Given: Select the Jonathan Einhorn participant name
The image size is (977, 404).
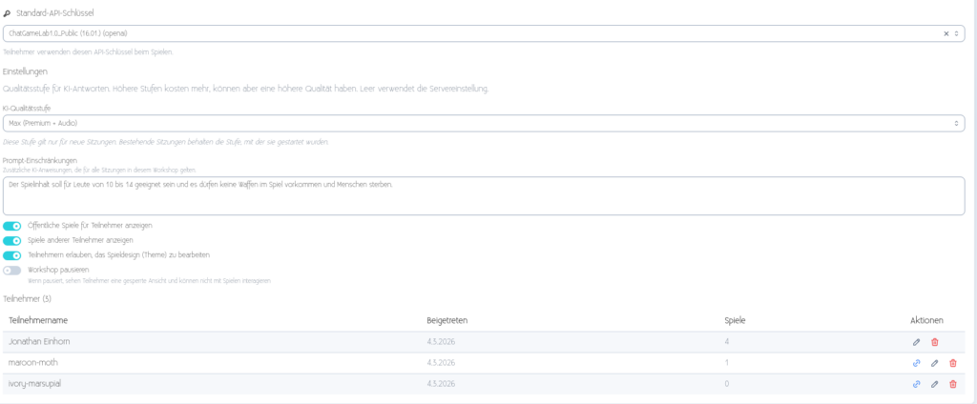Looking at the screenshot, I should click(40, 342).
